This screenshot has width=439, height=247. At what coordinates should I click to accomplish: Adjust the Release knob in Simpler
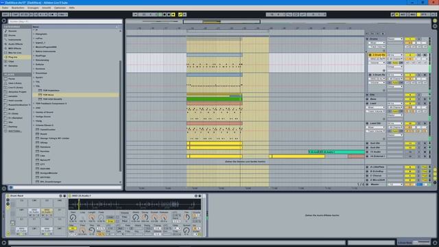click(x=164, y=217)
